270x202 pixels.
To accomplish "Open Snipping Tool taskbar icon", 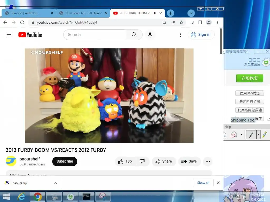I will click(103, 197).
